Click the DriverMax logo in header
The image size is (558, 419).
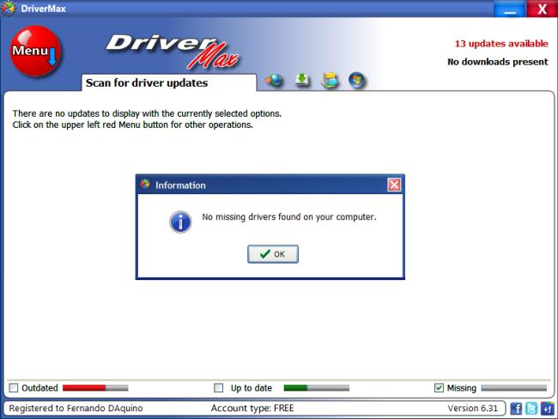[173, 52]
